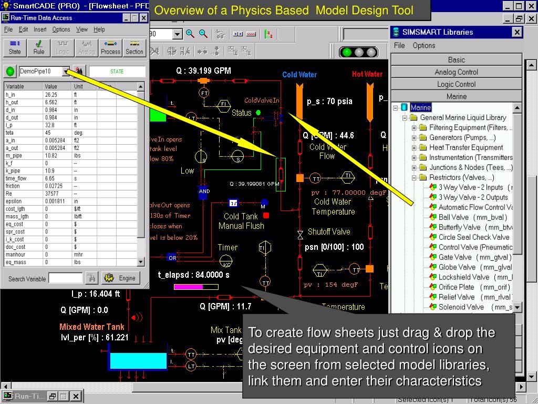The image size is (538, 404).
Task: Open the Edit menu in Run-Time Data Access
Action: [x=23, y=29]
